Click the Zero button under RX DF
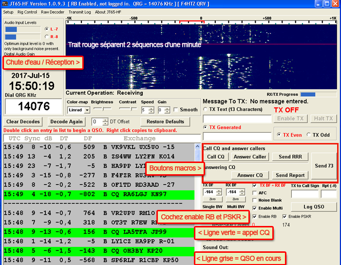This screenshot has height=265, width=341. [x=236, y=199]
